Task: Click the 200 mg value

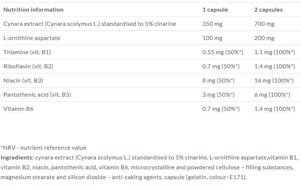Action: pos(264,38)
